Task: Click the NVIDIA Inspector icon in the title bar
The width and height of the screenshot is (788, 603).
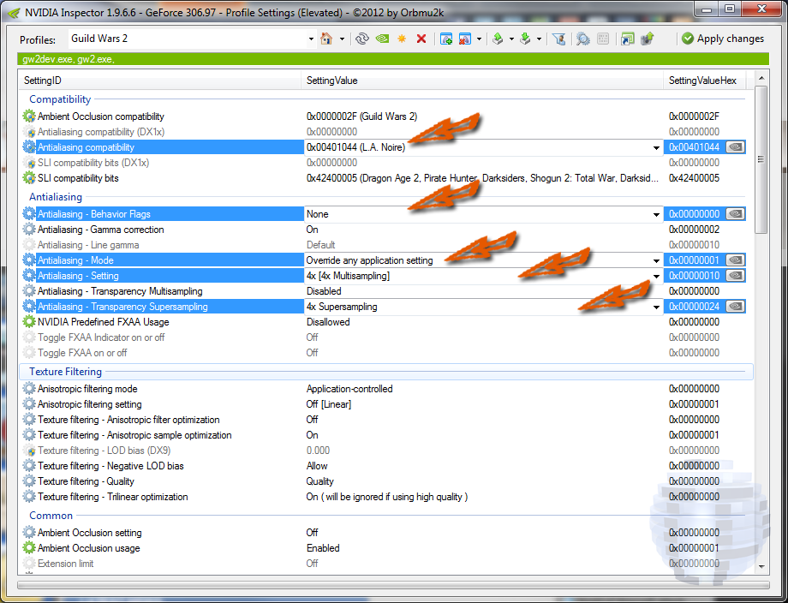Action: tap(14, 12)
